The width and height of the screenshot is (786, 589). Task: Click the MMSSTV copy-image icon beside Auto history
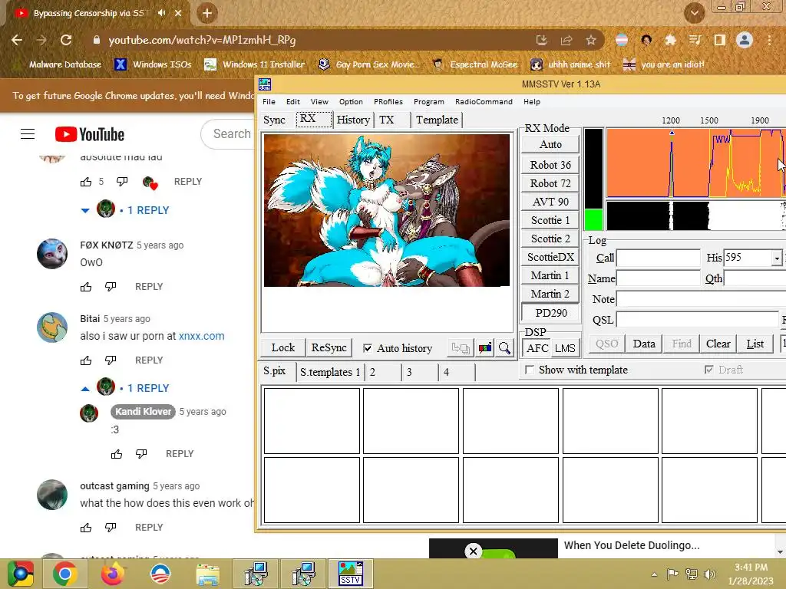[x=461, y=347]
